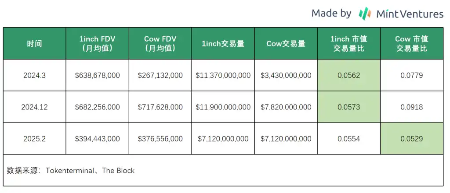Select the 2024.12 row date cell
The width and height of the screenshot is (450, 193).
tap(34, 107)
